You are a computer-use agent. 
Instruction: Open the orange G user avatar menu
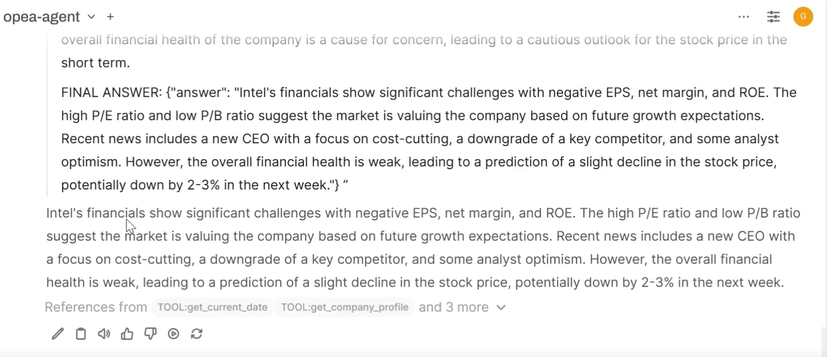pos(803,17)
